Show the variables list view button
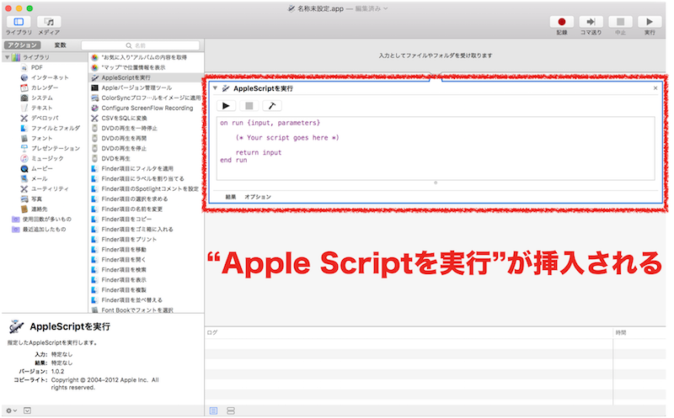 point(231,410)
